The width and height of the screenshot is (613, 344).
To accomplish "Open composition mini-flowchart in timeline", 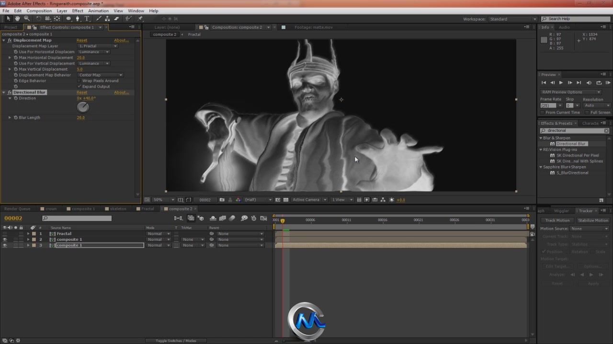I will [178, 218].
